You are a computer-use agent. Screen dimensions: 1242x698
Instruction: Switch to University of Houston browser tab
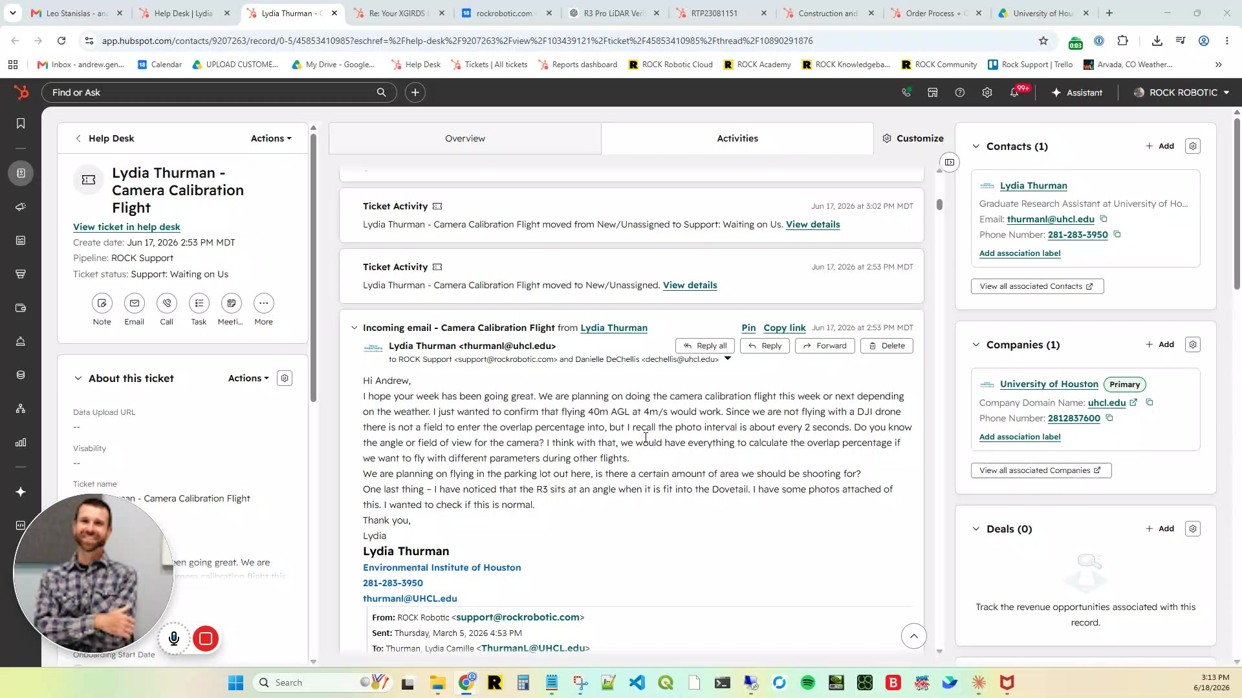click(x=1043, y=13)
